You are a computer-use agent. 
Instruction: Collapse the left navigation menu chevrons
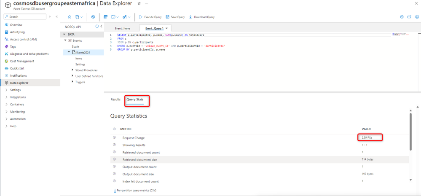pos(56,16)
